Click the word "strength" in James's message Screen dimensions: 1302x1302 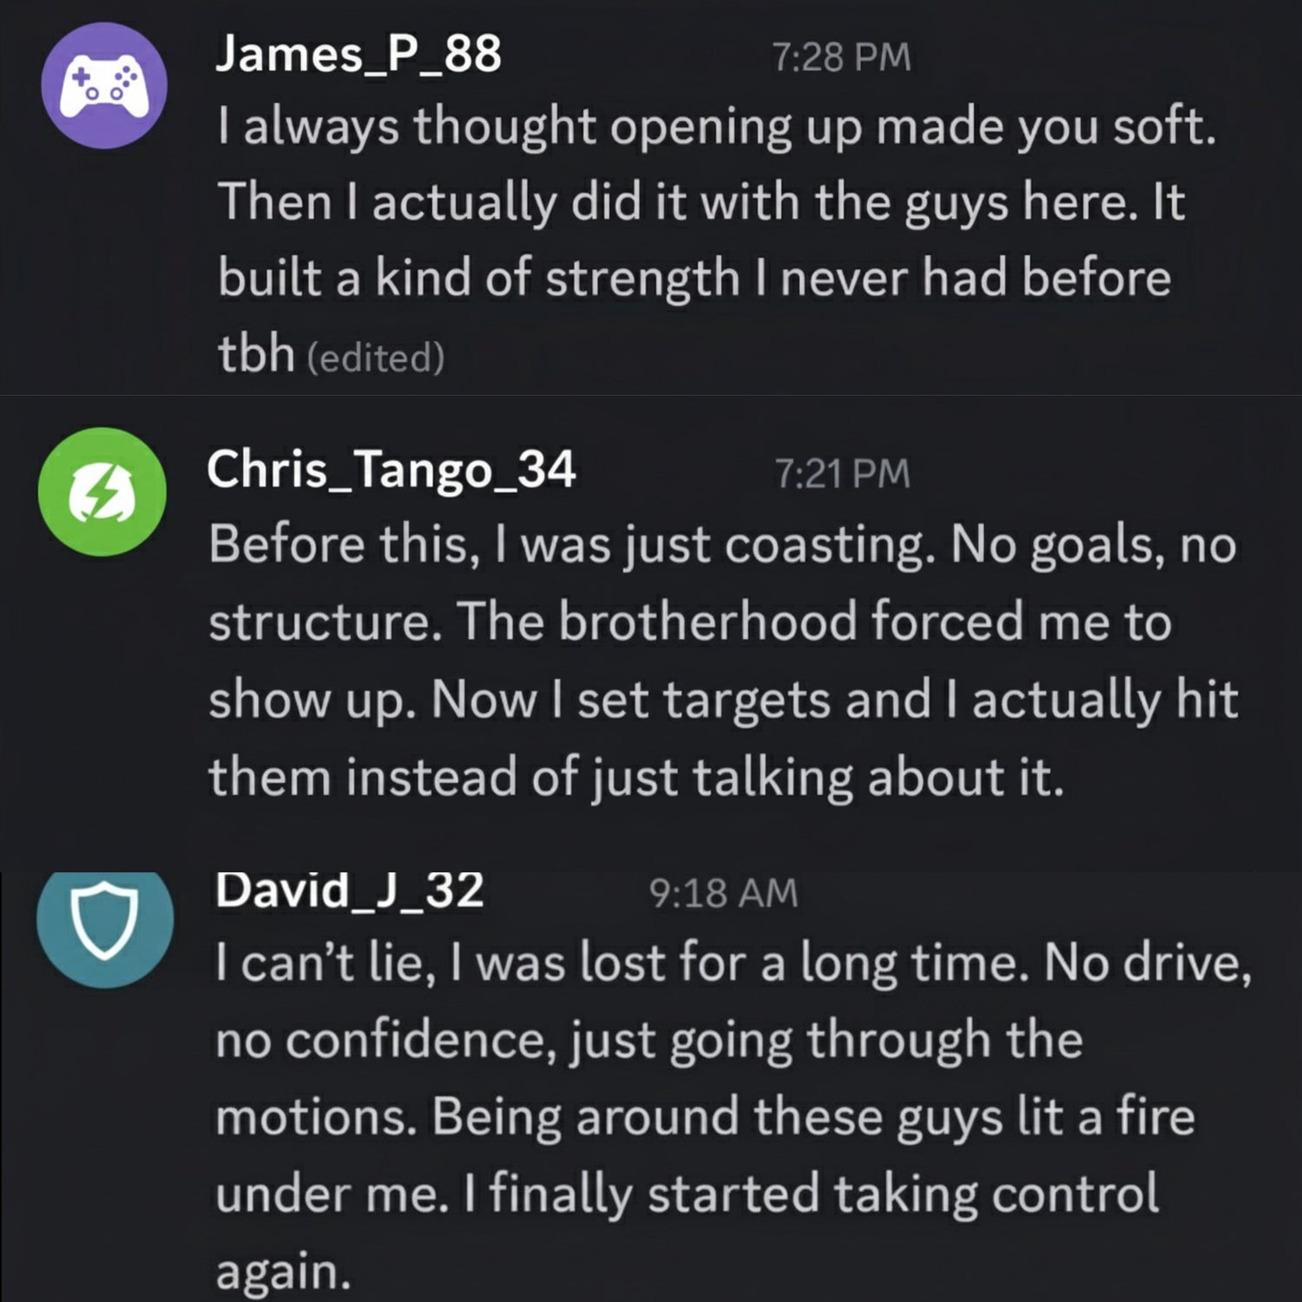pyautogui.click(x=641, y=279)
